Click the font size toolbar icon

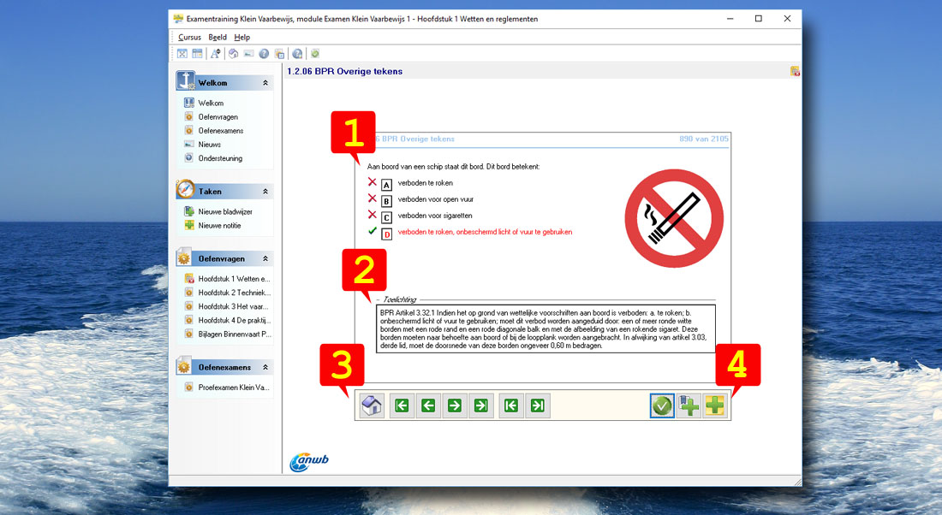pos(216,54)
